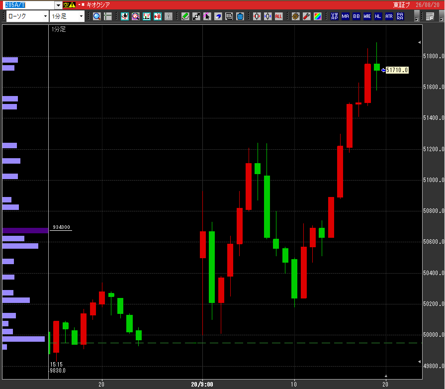Select the green pencil drawing tool

point(185,16)
